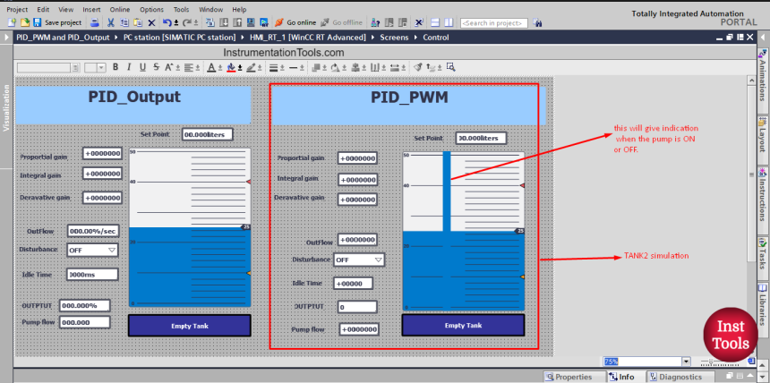Click the format painter brush icon

417,67
